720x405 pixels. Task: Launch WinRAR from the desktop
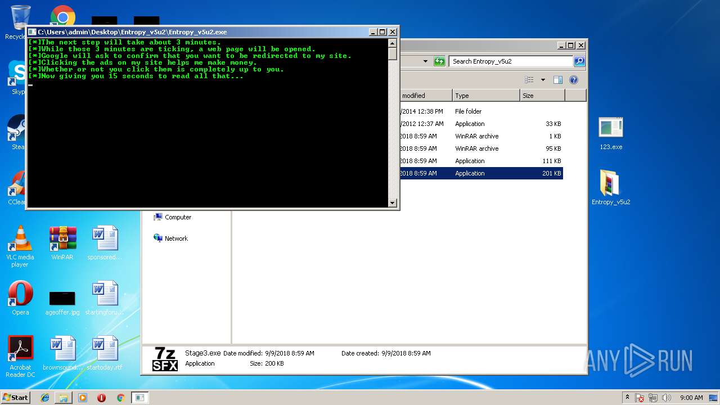62,243
